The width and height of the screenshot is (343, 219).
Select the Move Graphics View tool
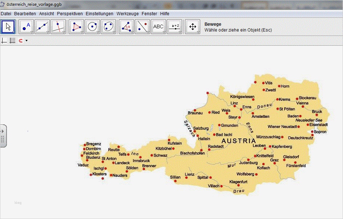[x=193, y=26]
